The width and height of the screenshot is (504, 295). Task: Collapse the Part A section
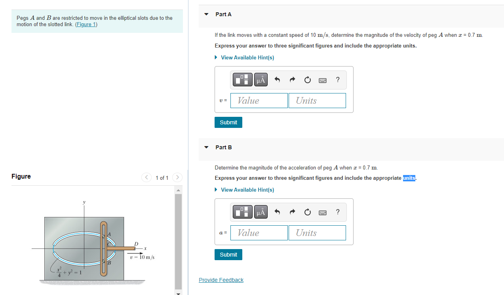(x=206, y=14)
